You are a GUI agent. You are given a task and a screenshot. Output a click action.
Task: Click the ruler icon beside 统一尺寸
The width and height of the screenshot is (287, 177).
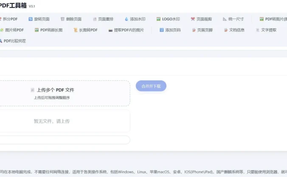coord(225,19)
